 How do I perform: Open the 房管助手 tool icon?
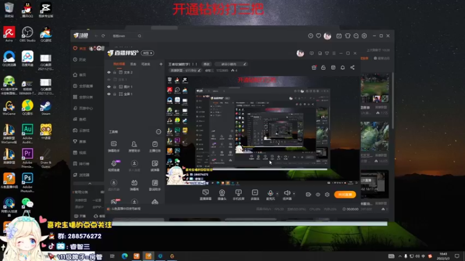[x=134, y=147]
